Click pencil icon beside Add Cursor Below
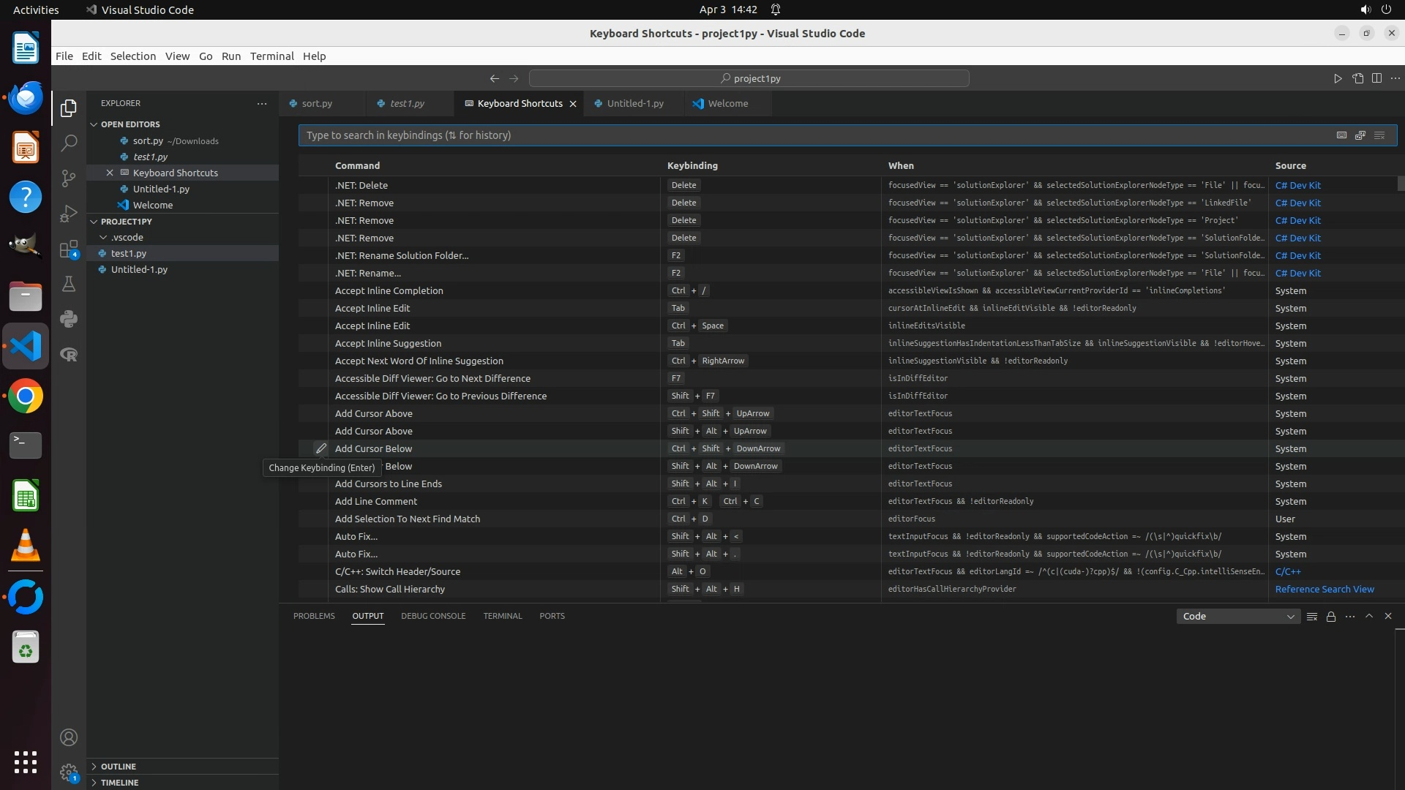Image resolution: width=1405 pixels, height=790 pixels. click(321, 448)
